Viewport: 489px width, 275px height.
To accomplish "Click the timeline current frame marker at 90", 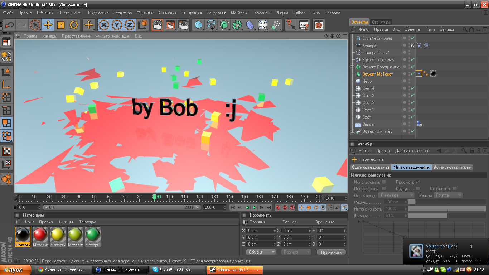I will point(154,197).
